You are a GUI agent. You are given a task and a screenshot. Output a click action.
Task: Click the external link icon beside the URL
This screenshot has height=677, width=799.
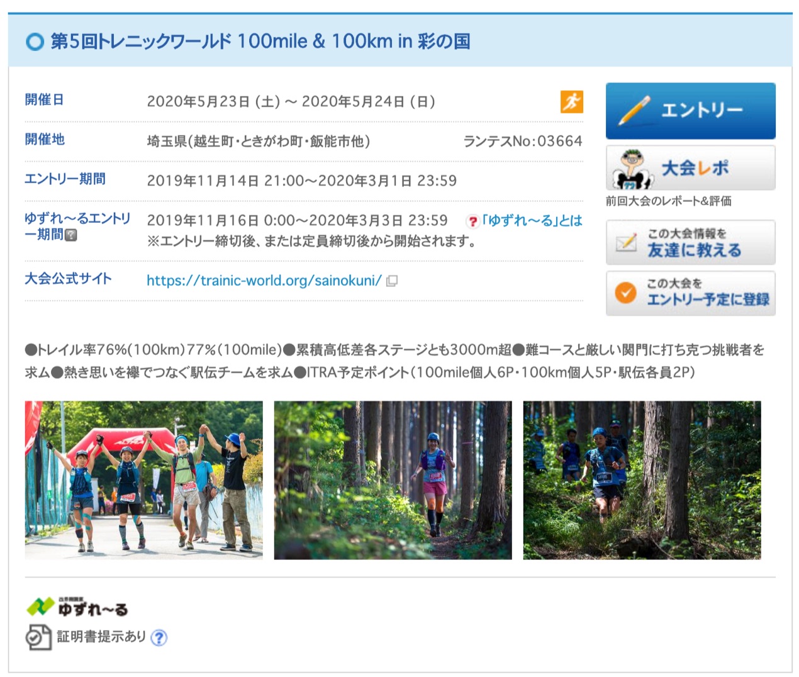(x=392, y=281)
